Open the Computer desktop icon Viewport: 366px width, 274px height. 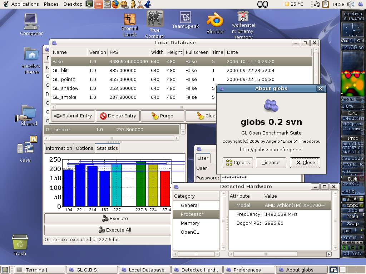pyautogui.click(x=31, y=25)
